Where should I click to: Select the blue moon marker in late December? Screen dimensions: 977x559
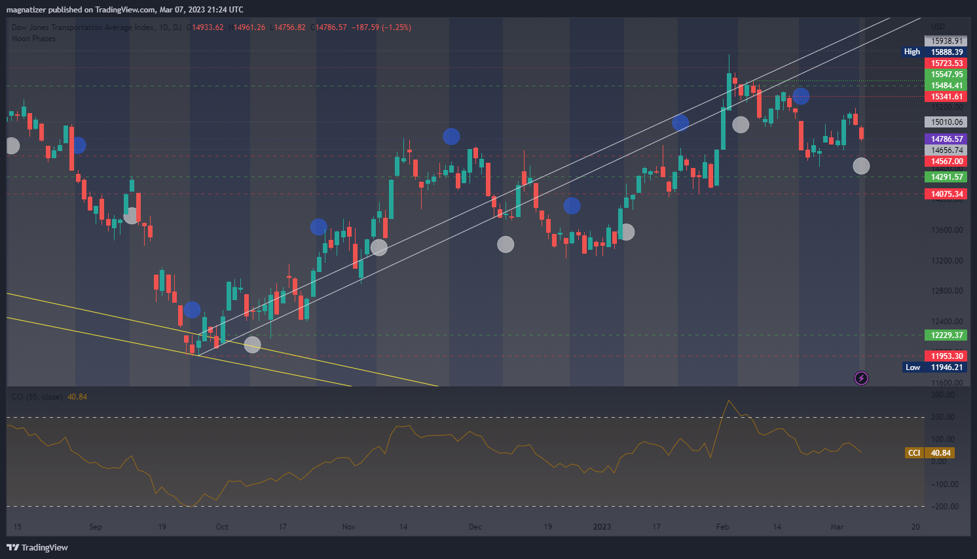[572, 206]
